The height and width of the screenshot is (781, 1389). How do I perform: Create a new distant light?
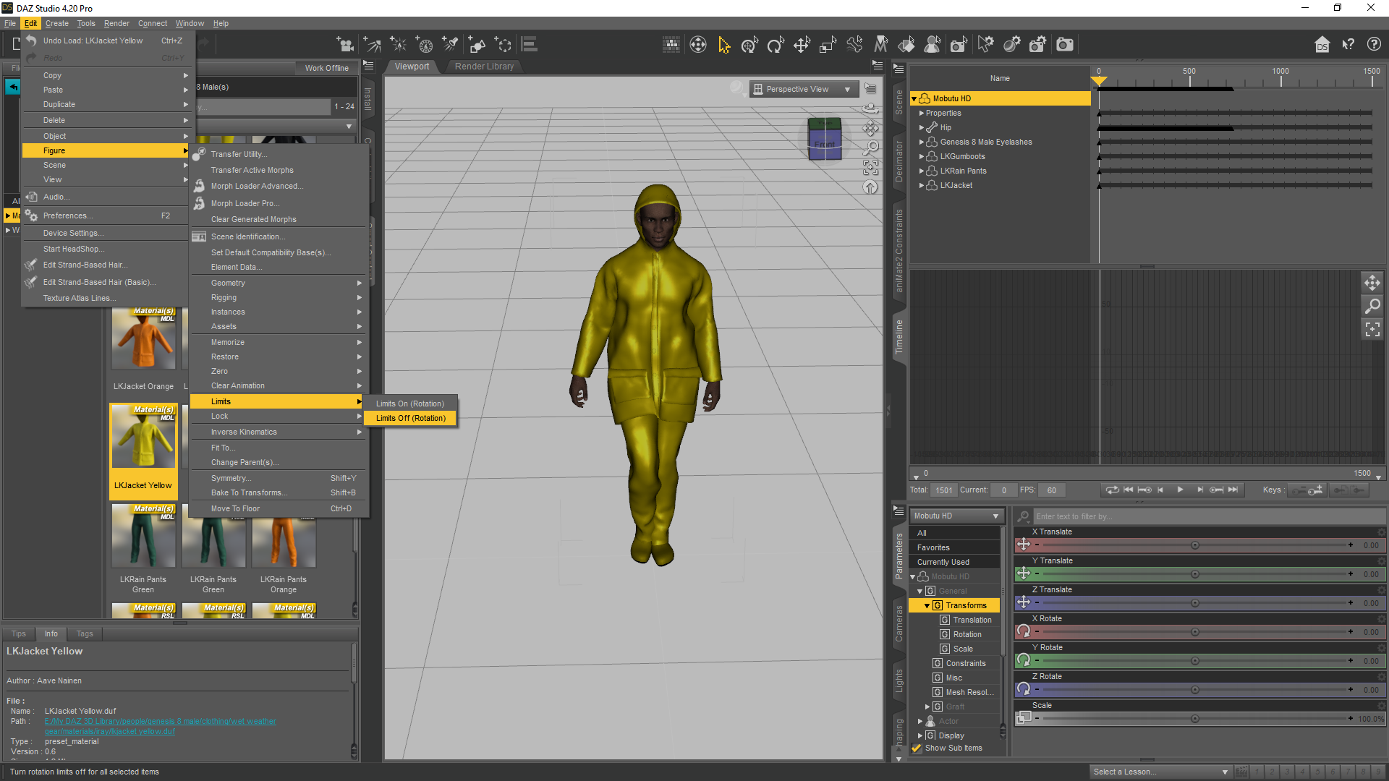(373, 45)
